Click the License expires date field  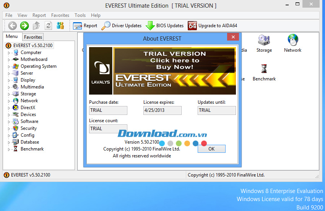pos(162,110)
